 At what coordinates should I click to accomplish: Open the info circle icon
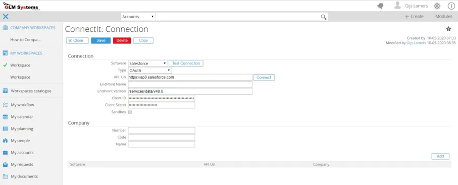coord(451,6)
